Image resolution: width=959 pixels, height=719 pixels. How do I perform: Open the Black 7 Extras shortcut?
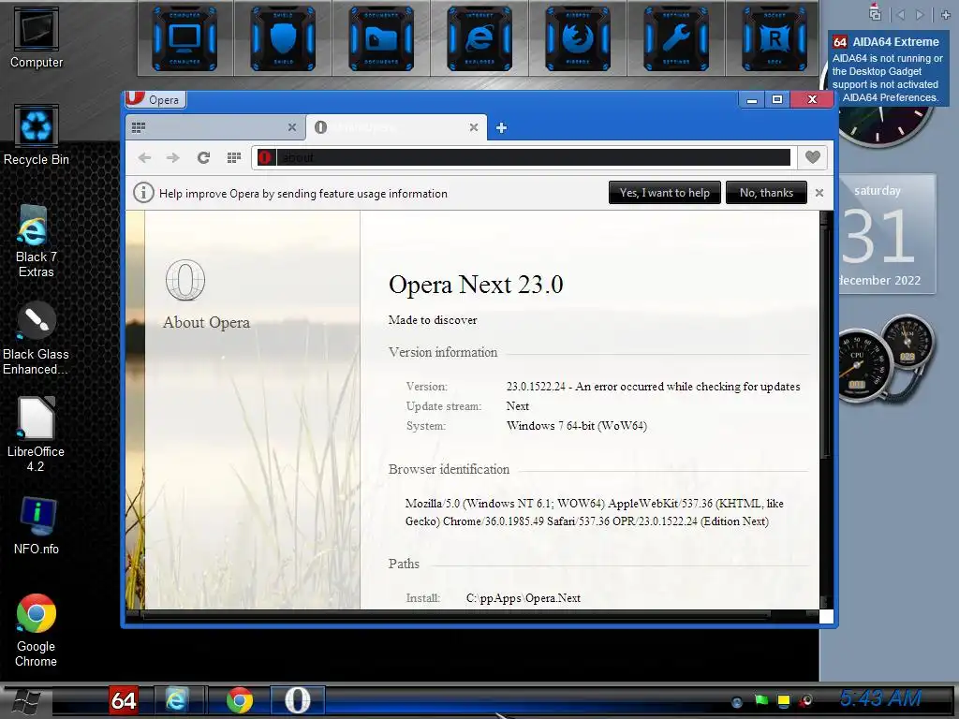point(37,241)
